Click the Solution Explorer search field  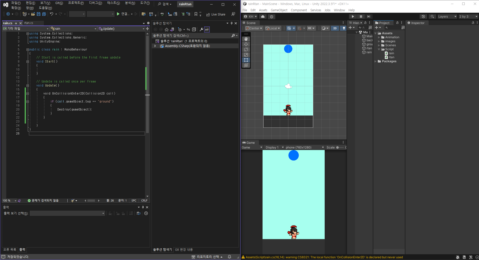192,36
